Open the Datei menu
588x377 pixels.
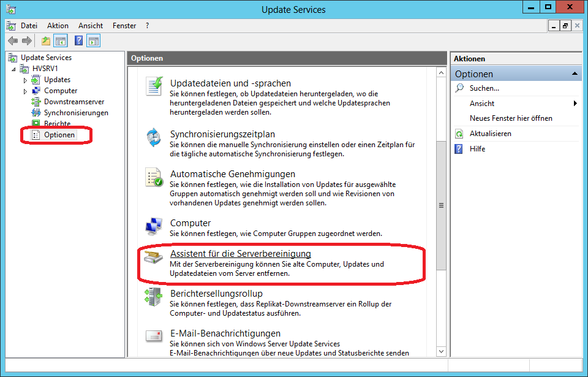pyautogui.click(x=29, y=26)
